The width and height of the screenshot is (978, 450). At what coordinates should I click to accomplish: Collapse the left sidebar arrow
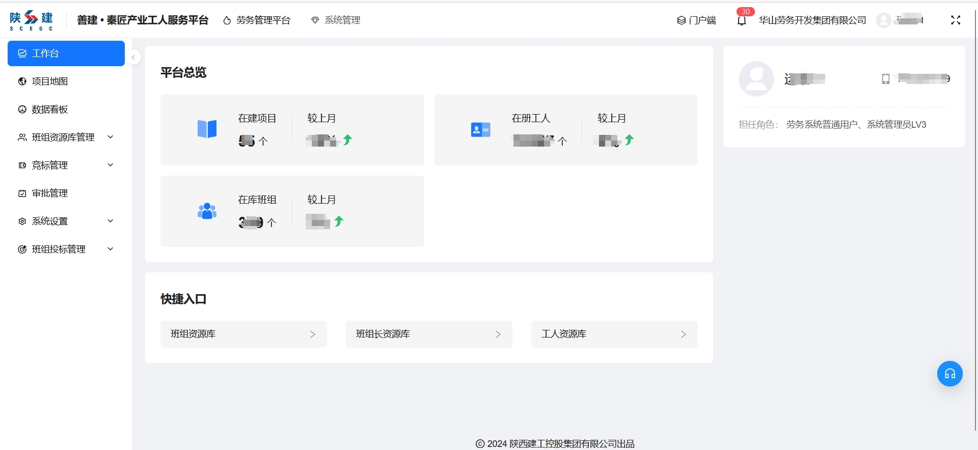pyautogui.click(x=133, y=58)
